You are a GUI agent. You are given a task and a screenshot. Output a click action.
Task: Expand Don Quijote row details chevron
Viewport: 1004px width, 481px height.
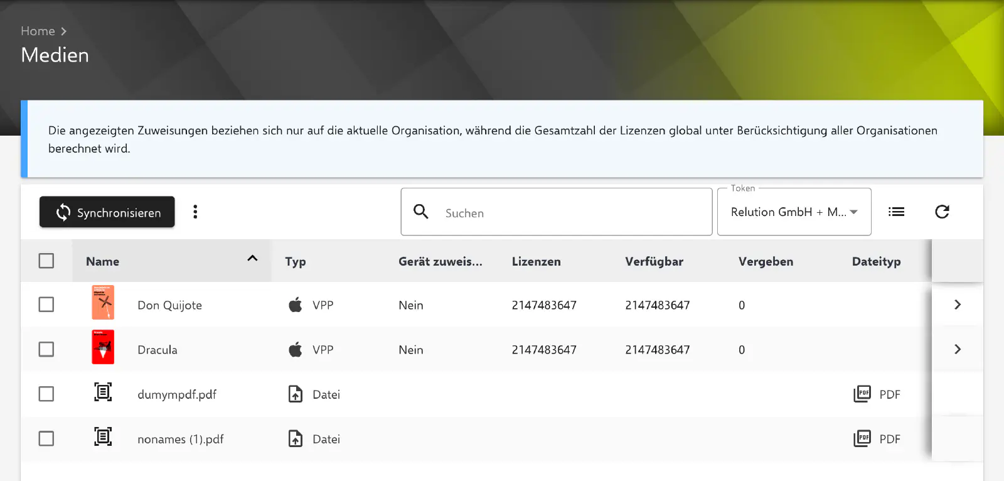tap(958, 305)
